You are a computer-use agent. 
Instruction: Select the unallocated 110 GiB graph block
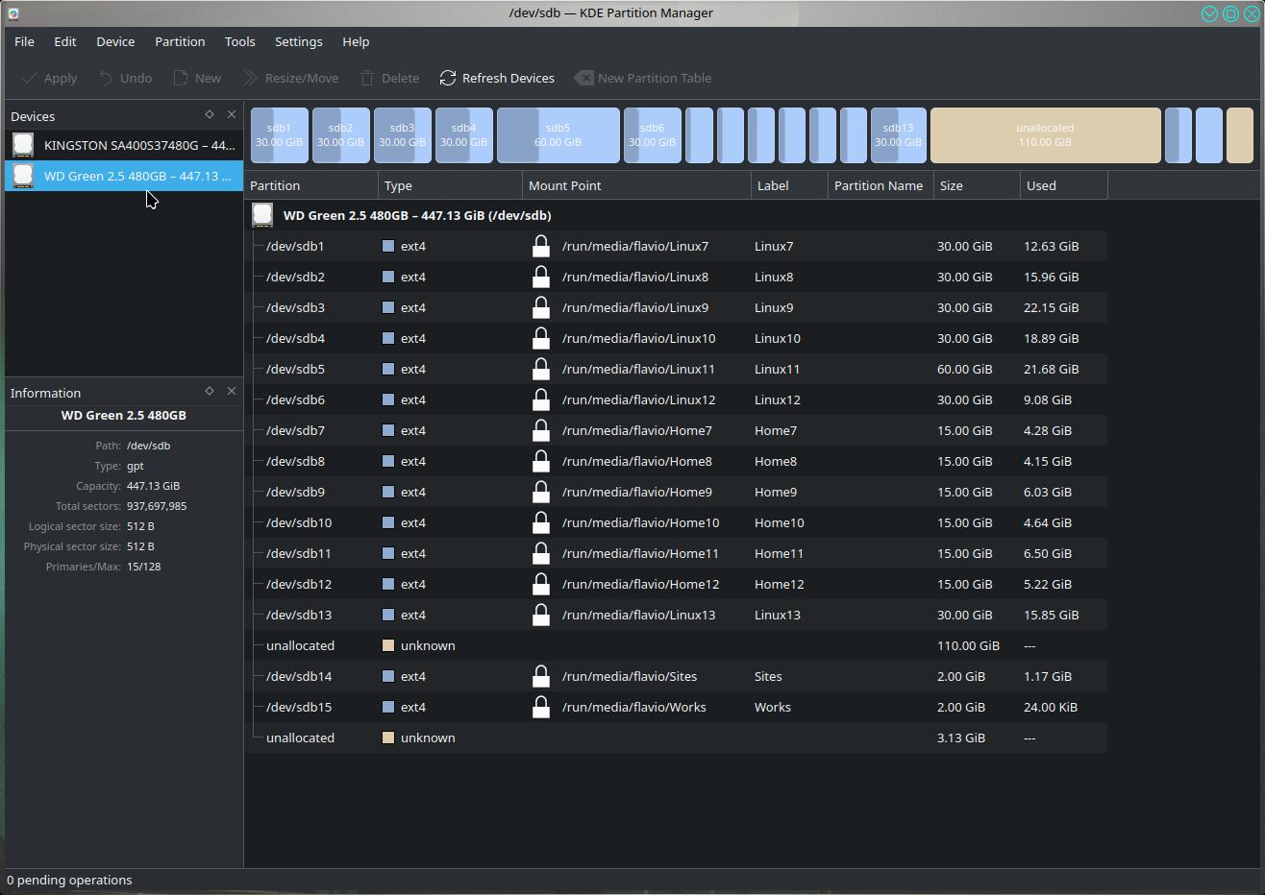pyautogui.click(x=1045, y=134)
